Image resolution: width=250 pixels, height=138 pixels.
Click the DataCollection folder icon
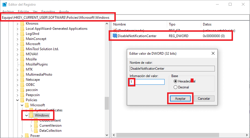[x=36, y=131]
